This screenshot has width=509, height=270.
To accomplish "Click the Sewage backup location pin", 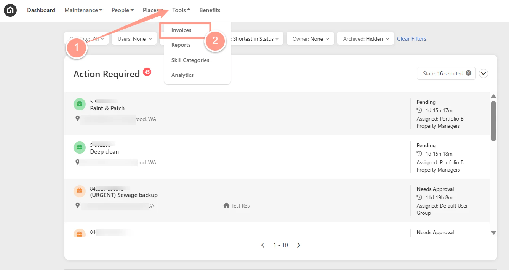I will tap(78, 205).
